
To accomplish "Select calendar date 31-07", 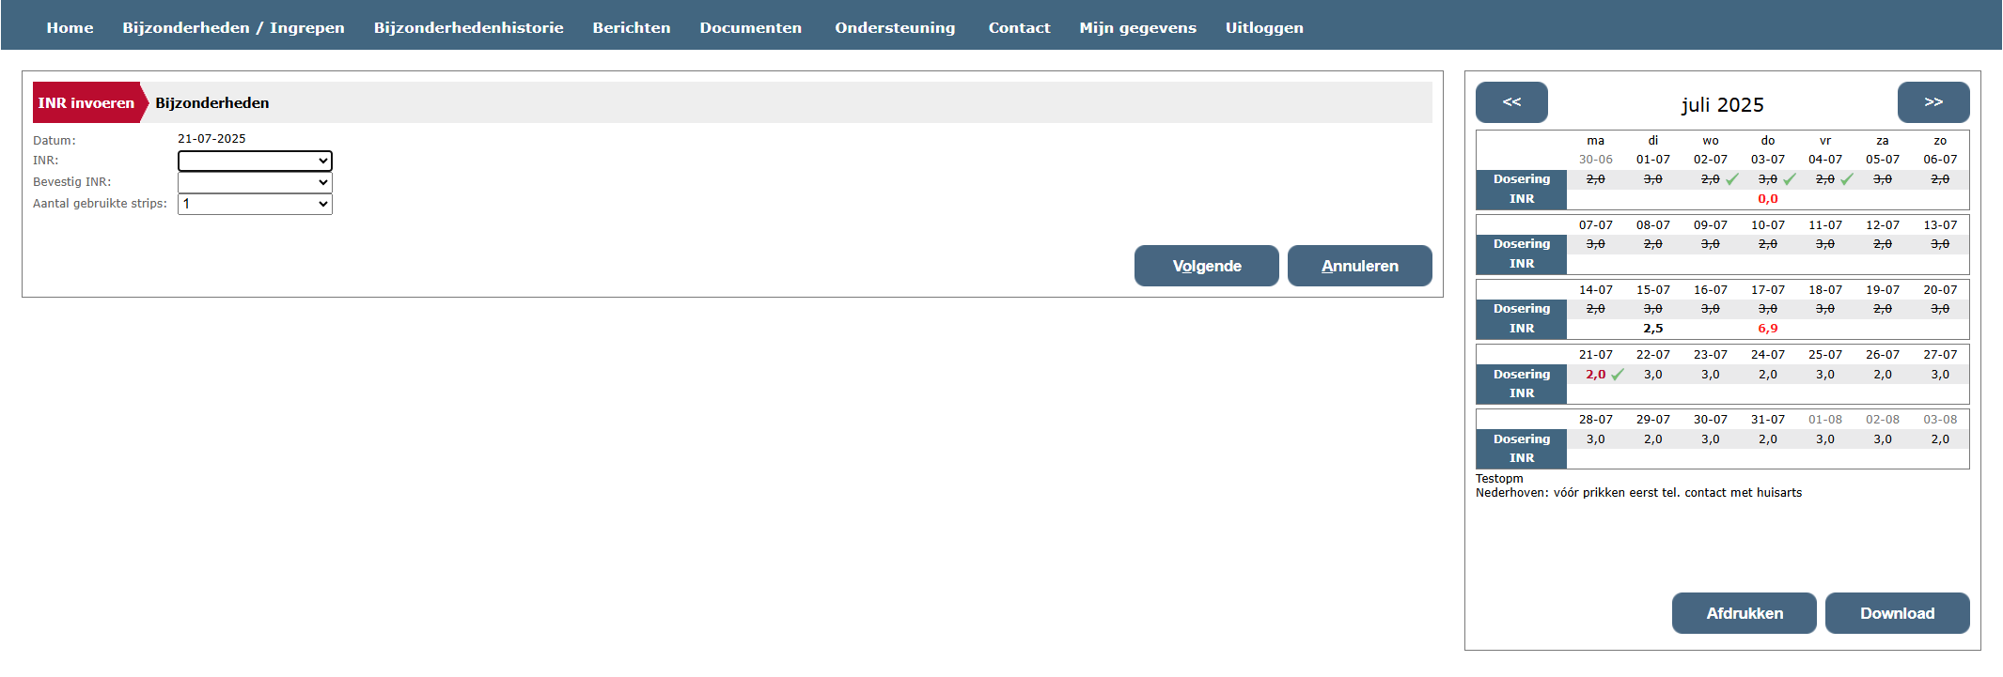I will 1768,420.
